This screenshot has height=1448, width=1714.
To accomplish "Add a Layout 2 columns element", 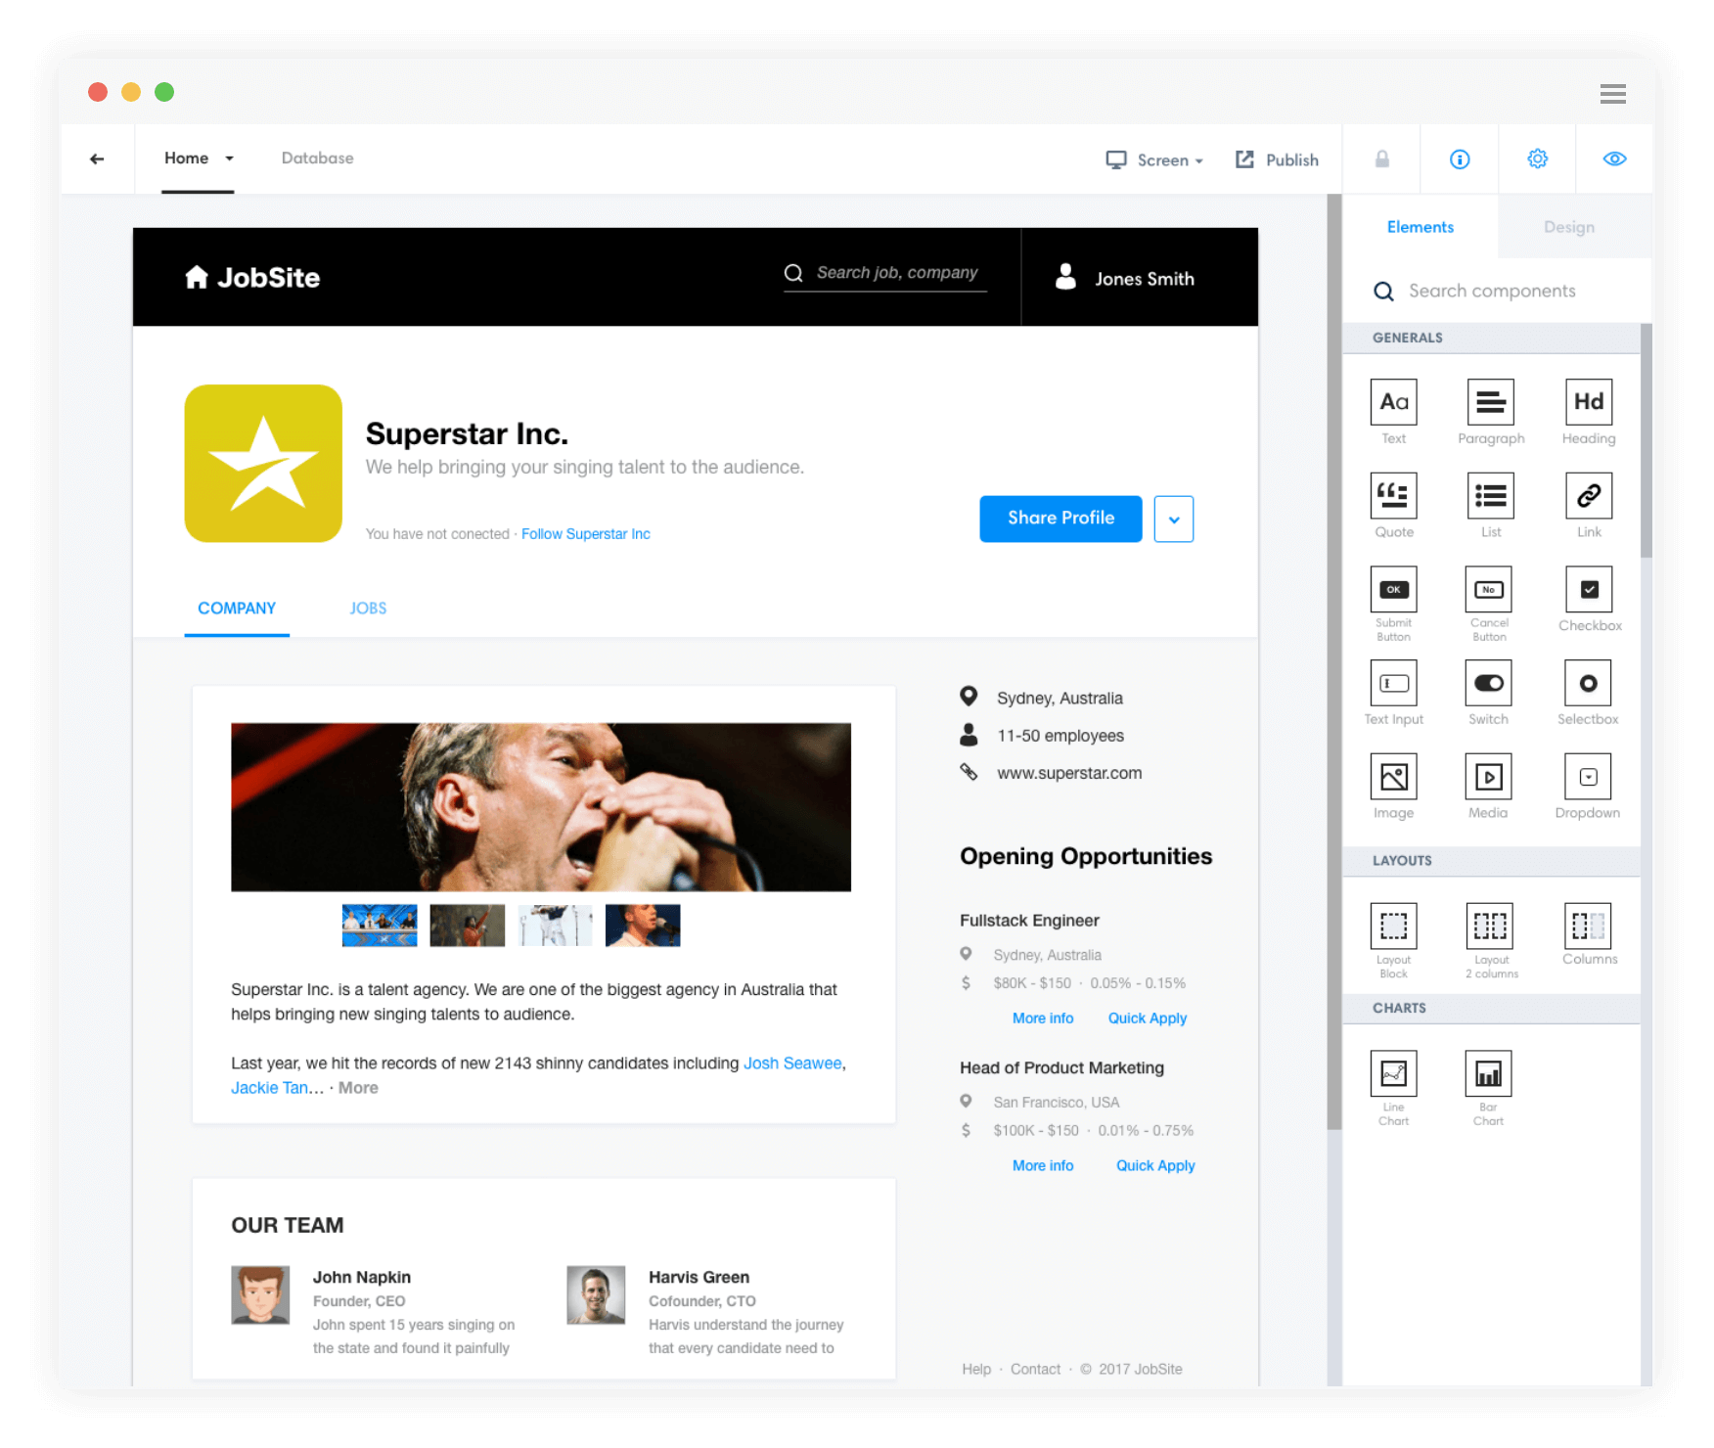I will pos(1490,927).
